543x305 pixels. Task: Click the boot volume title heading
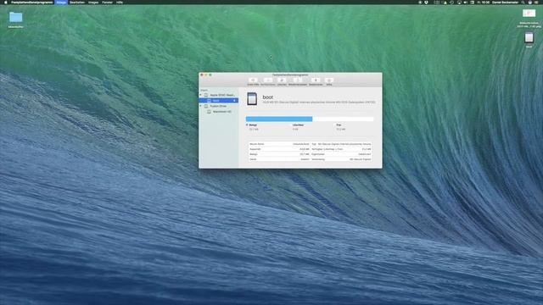coord(268,97)
